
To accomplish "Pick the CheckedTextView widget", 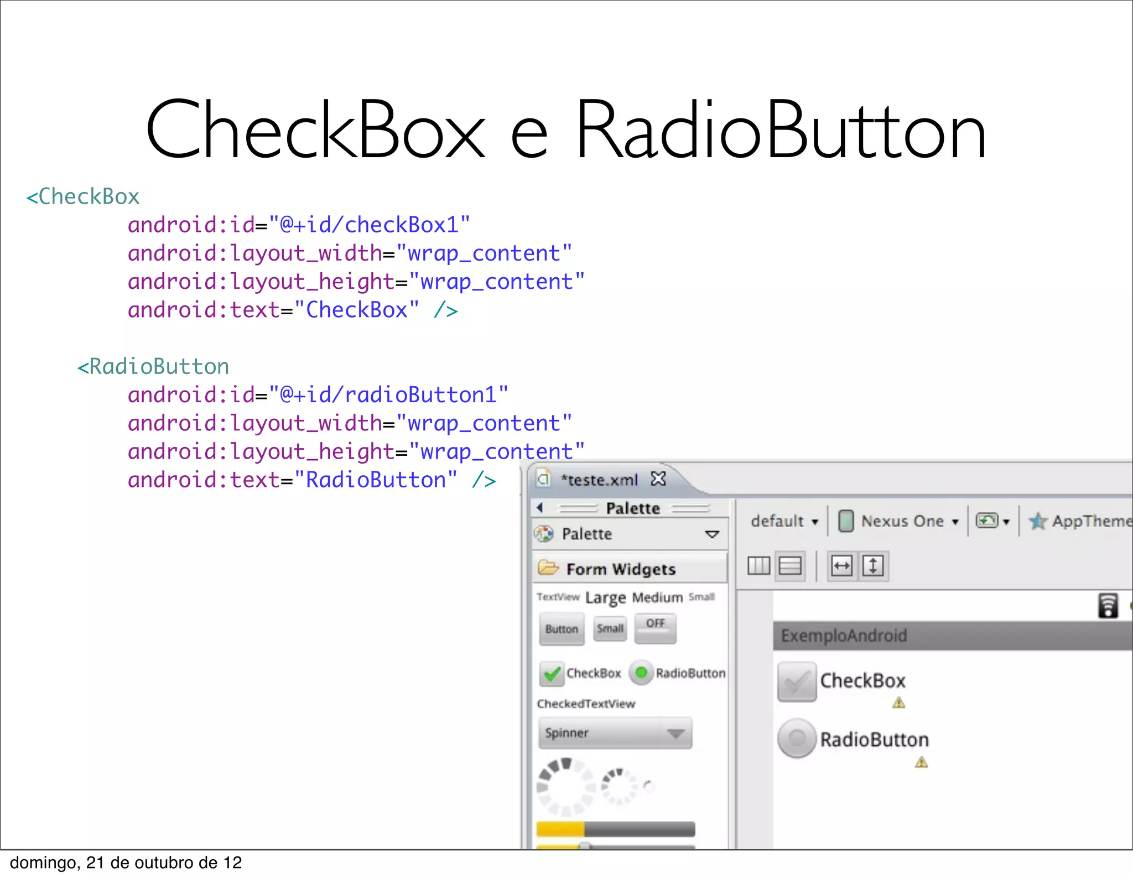I will coord(586,704).
